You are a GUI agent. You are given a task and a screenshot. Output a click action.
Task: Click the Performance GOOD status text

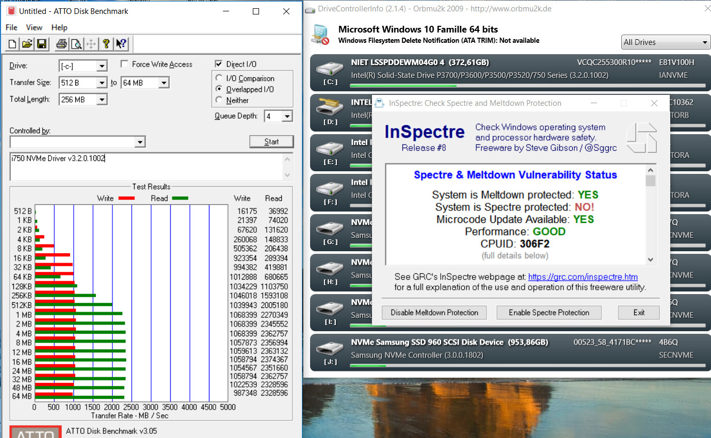coord(549,231)
